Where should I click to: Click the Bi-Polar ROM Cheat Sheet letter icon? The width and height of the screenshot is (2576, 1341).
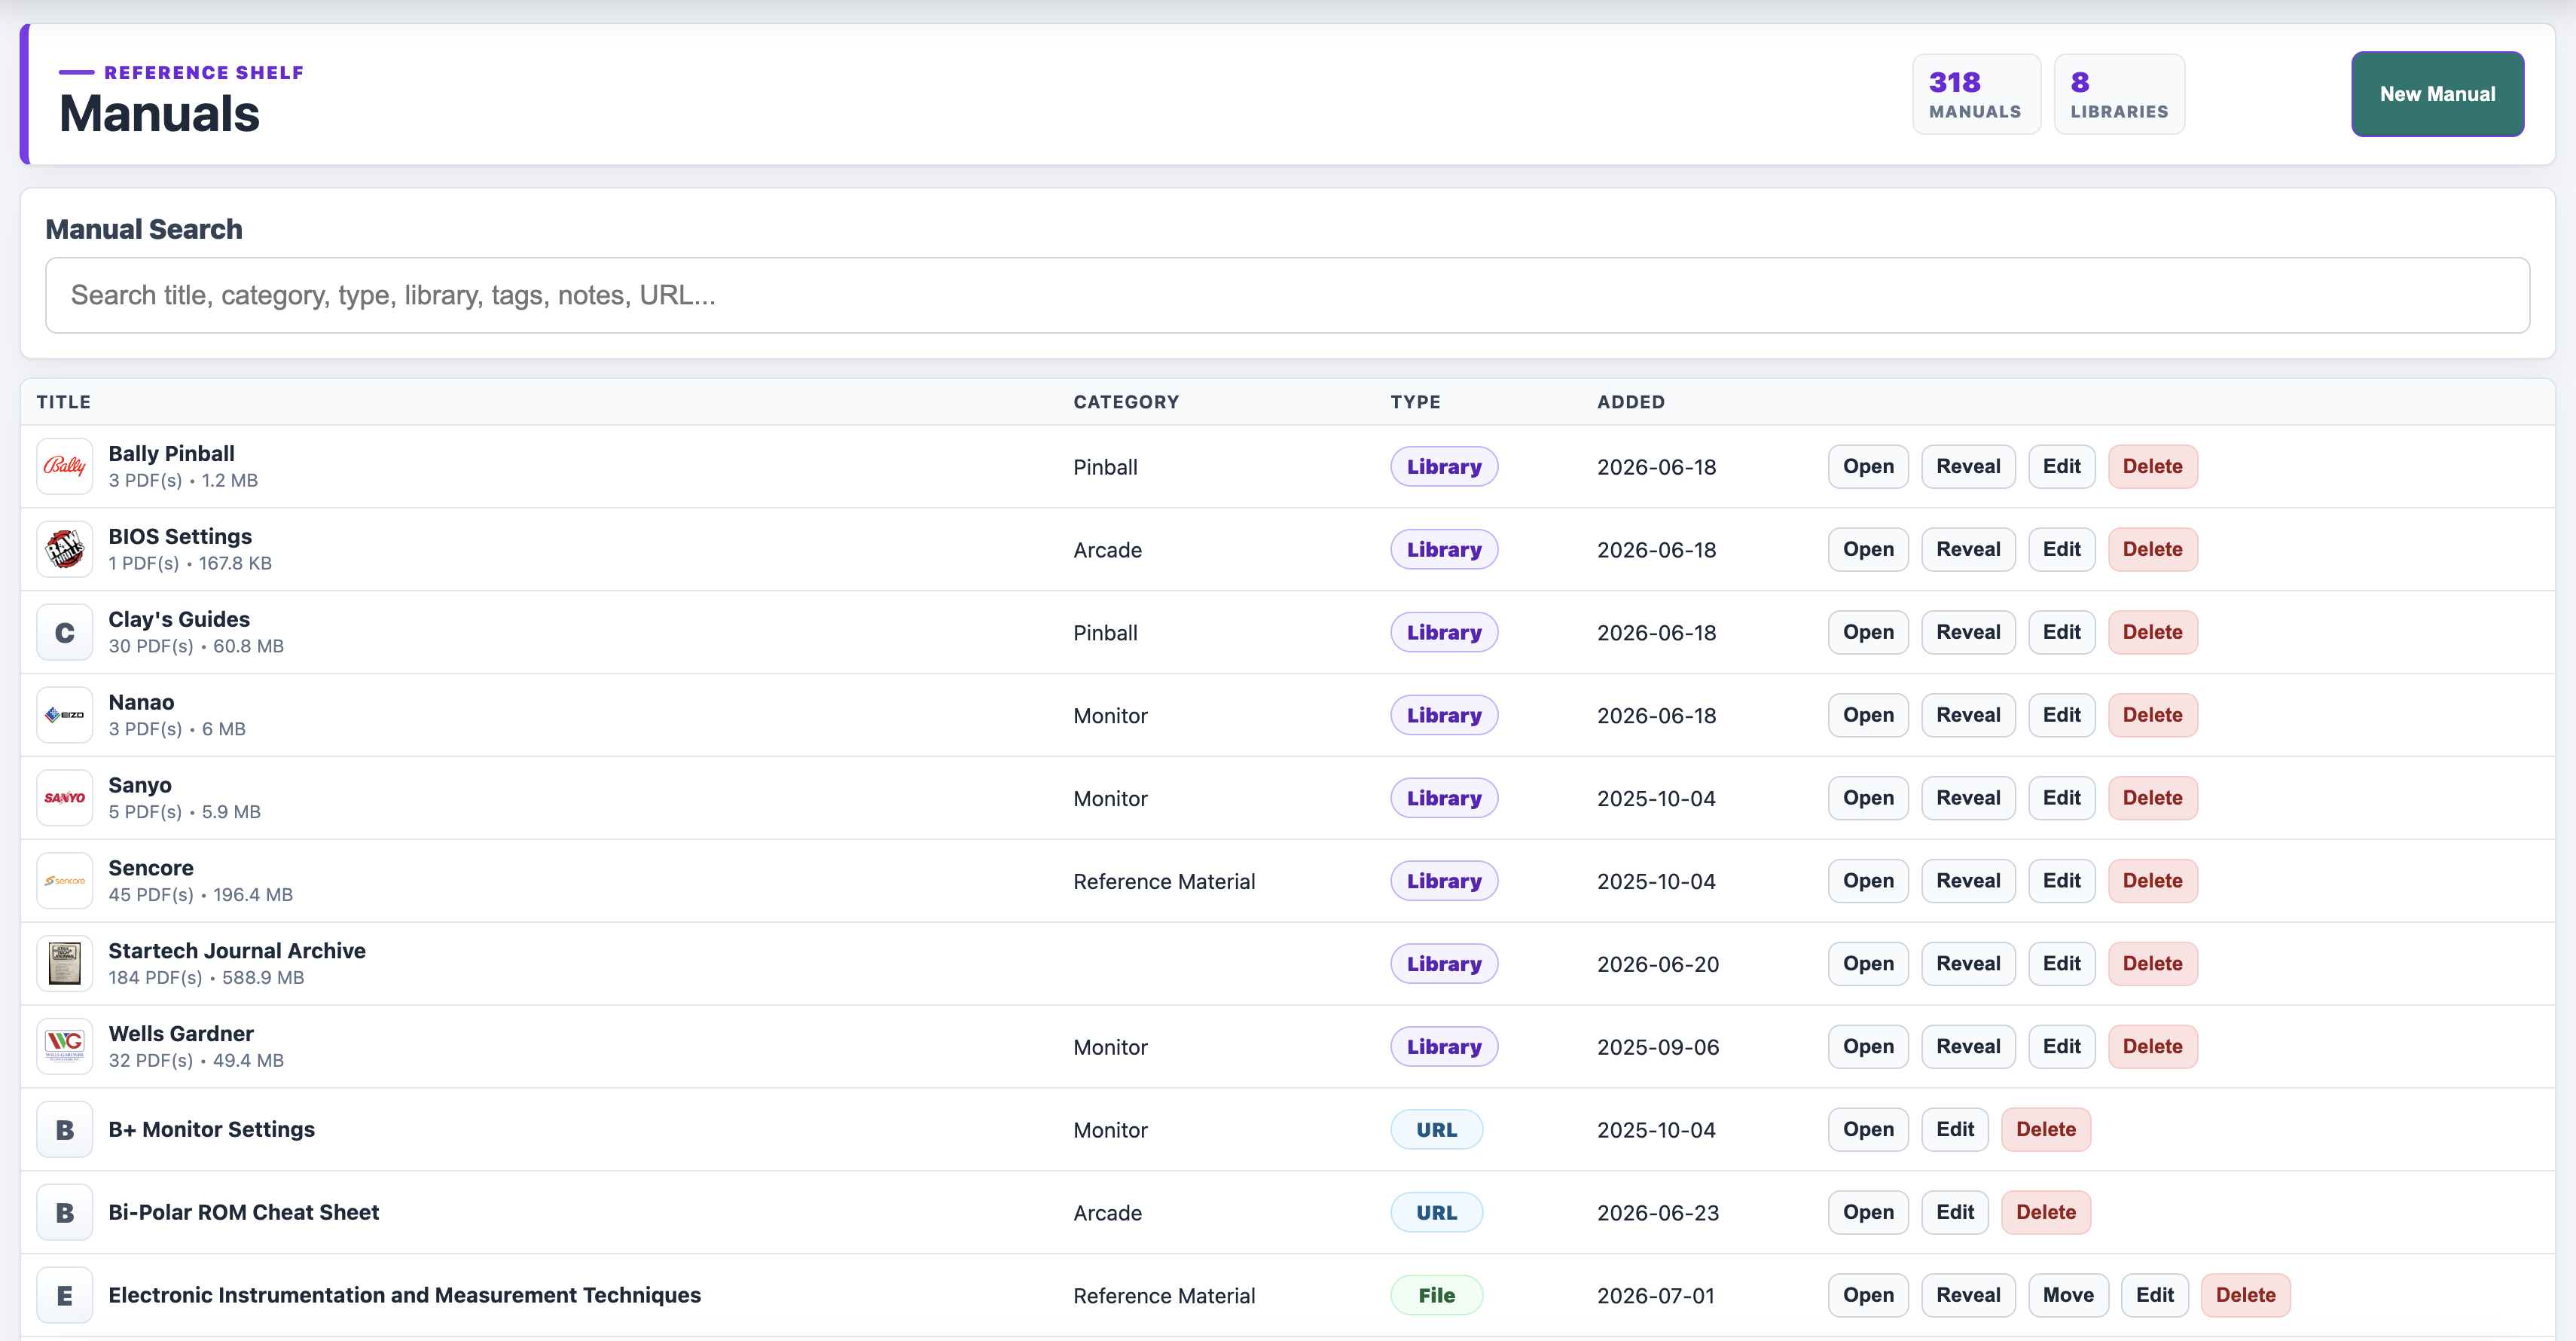[65, 1213]
